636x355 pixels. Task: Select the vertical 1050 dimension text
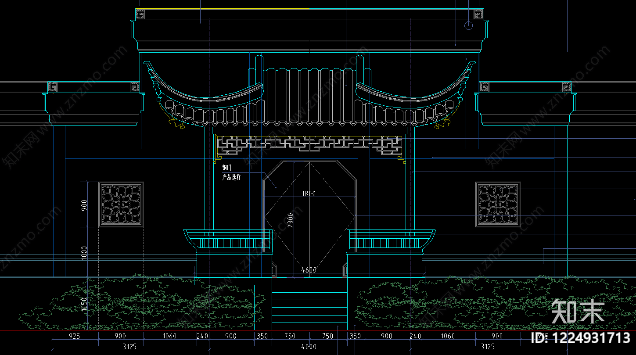click(x=84, y=305)
